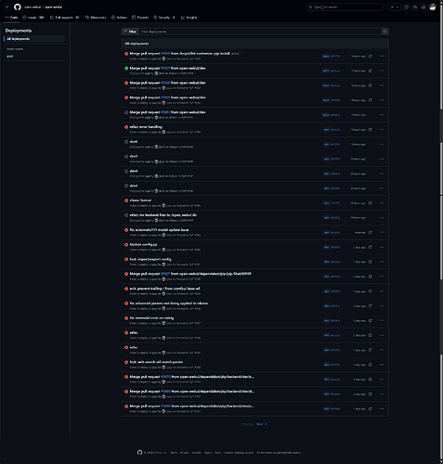Focus the Filter deployments input field
Image resolution: width=443 pixels, height=464 pixels.
click(260, 32)
